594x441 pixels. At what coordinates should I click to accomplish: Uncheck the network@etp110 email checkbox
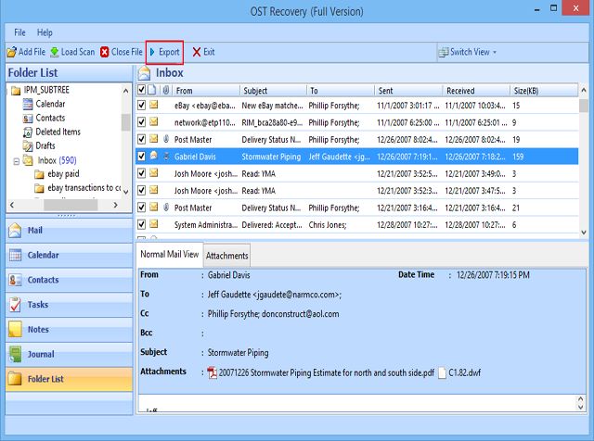coord(141,121)
